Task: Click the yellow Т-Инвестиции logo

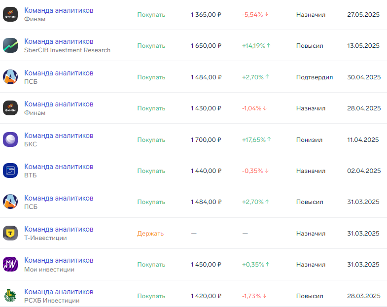Action: (x=10, y=233)
